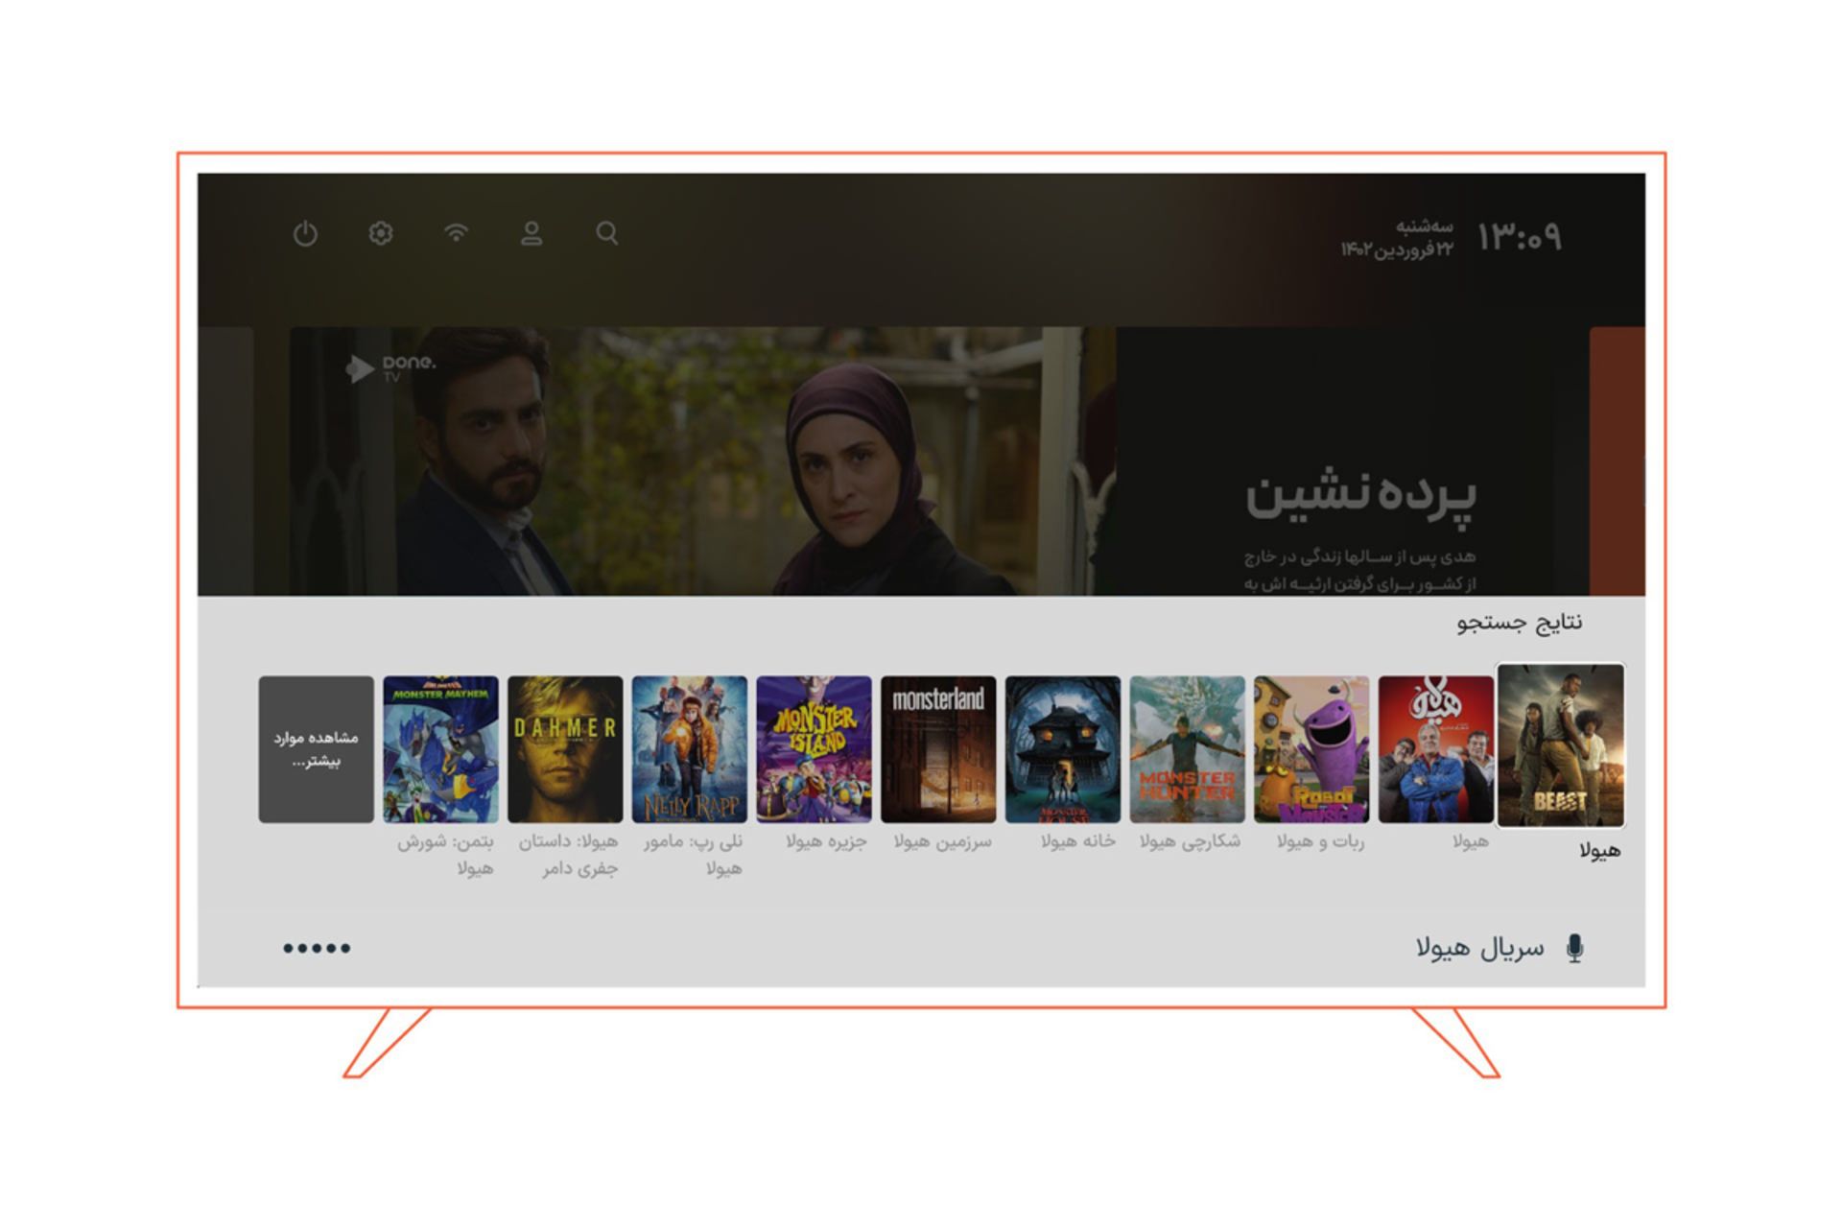This screenshot has height=1228, width=1842.
Task: Click the 'پرده نشین' featured banner title
Action: [1360, 499]
